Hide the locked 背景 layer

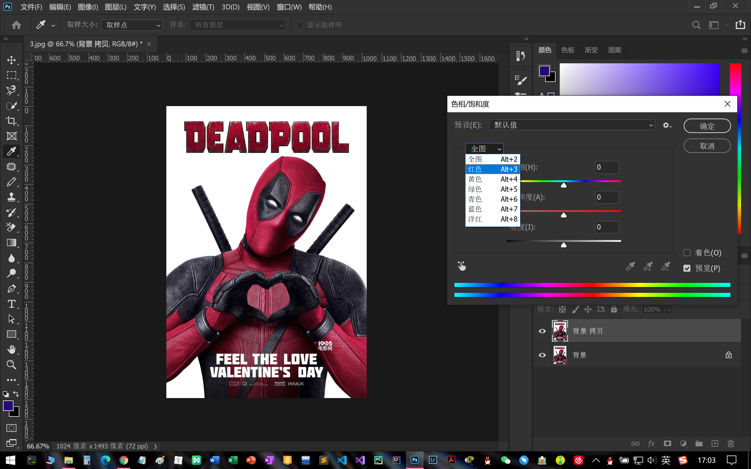click(x=542, y=355)
